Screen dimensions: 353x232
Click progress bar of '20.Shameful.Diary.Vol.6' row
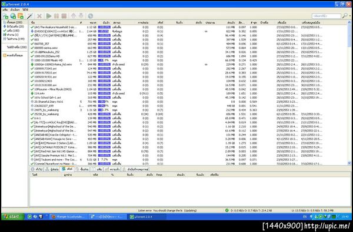[x=104, y=102]
